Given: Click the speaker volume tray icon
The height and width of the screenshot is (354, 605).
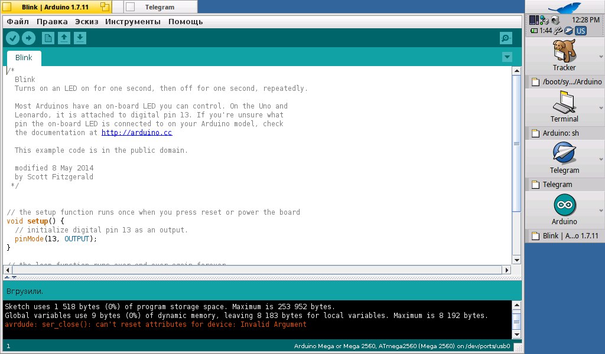Looking at the screenshot, I should point(555,20).
